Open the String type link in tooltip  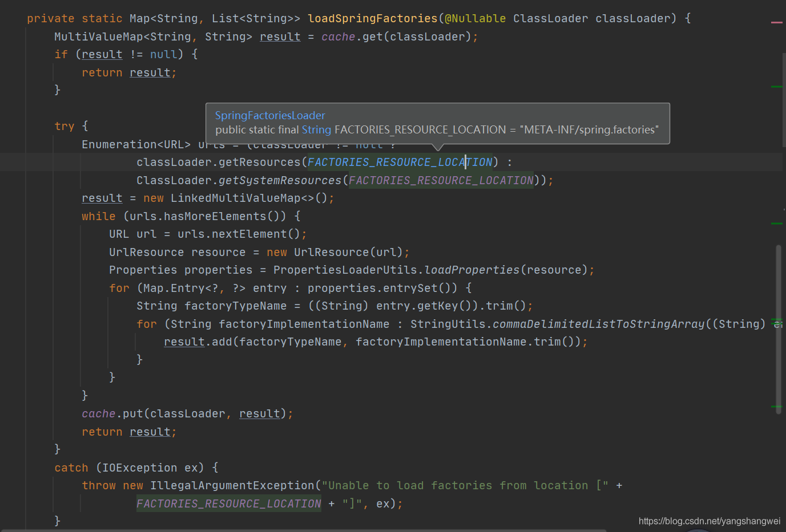coord(316,130)
